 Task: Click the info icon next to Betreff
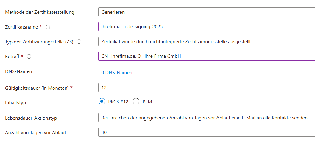tap(29, 57)
